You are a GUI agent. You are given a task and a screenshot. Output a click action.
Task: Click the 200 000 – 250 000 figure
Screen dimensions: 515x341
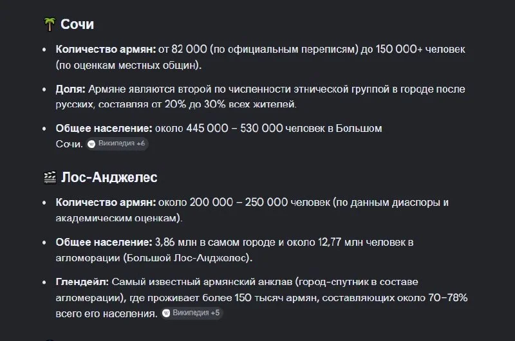(238, 203)
